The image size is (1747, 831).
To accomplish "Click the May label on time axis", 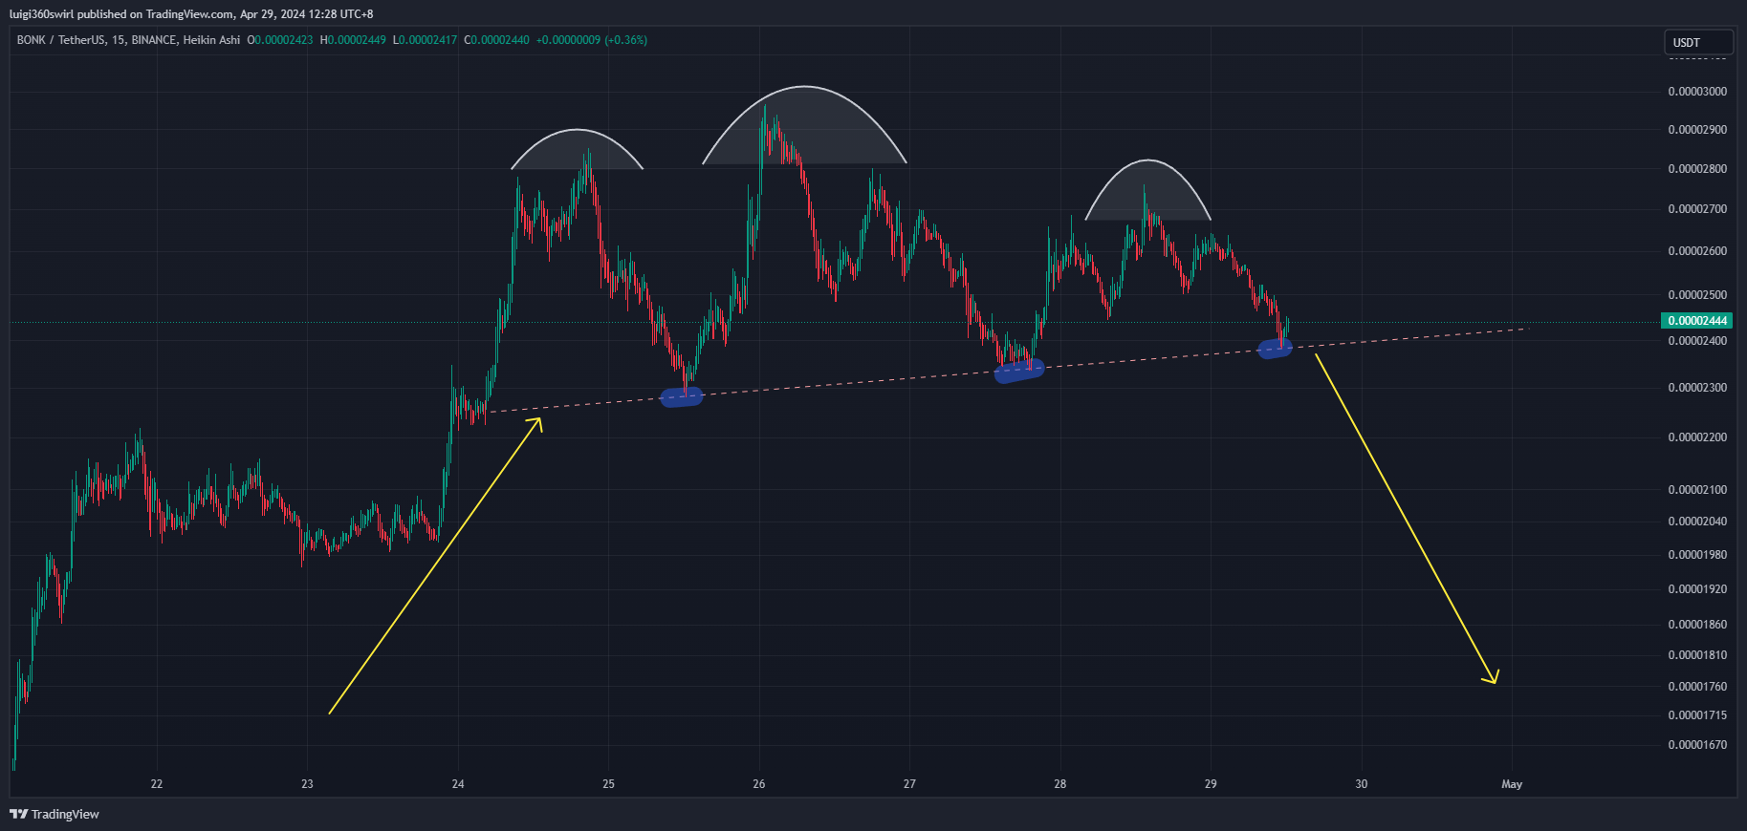I will pyautogui.click(x=1512, y=784).
